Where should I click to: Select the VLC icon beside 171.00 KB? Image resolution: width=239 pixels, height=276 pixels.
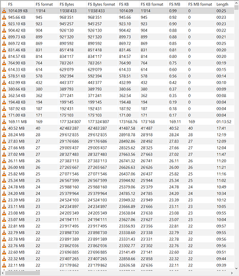click(4, 115)
